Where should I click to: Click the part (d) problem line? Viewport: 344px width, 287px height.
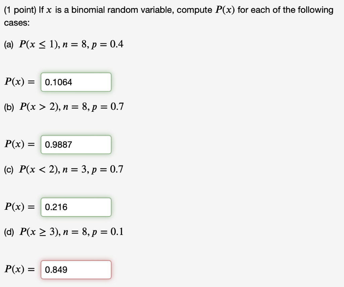point(64,232)
